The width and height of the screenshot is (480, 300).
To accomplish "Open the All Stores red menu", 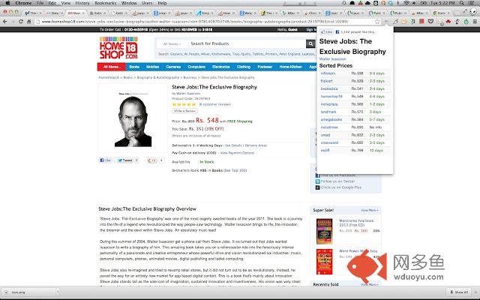I will pos(112,67).
